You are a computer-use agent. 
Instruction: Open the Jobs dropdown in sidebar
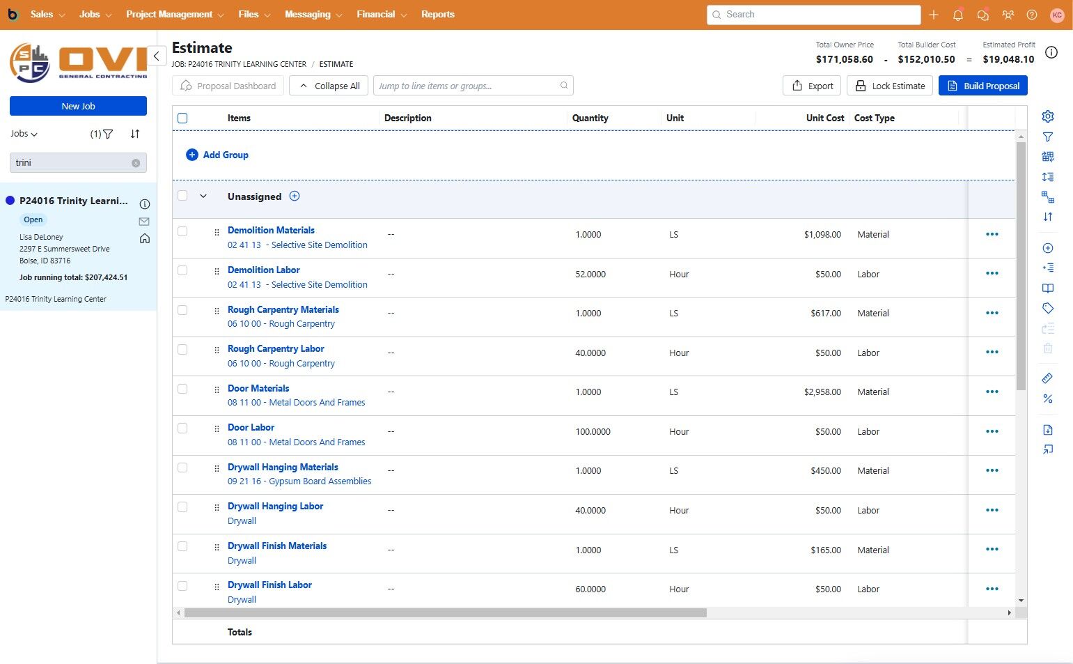pos(24,134)
